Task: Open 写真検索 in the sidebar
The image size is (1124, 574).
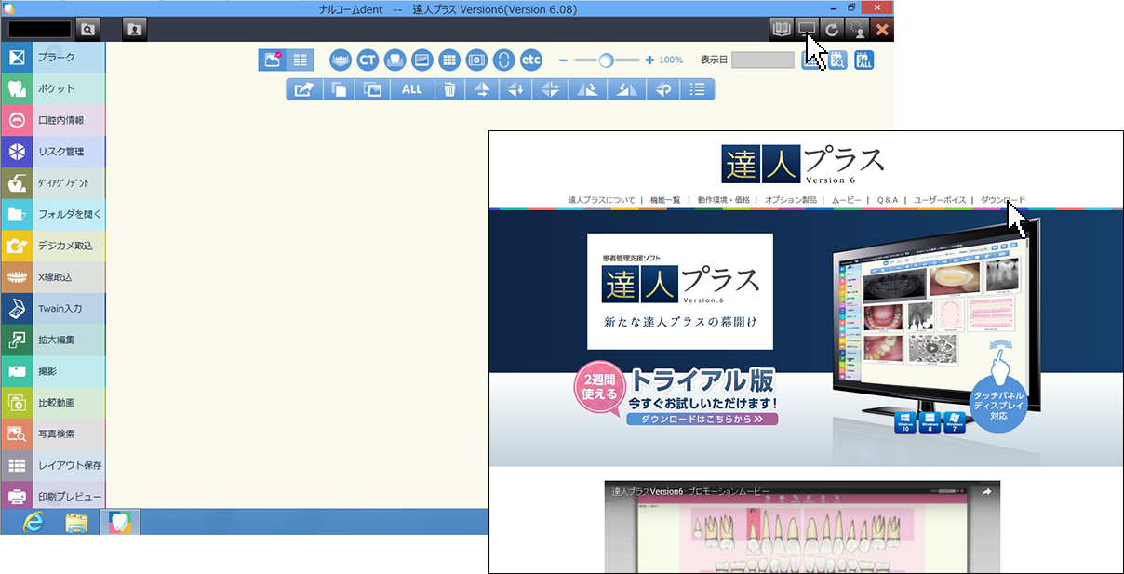Action: [x=53, y=434]
